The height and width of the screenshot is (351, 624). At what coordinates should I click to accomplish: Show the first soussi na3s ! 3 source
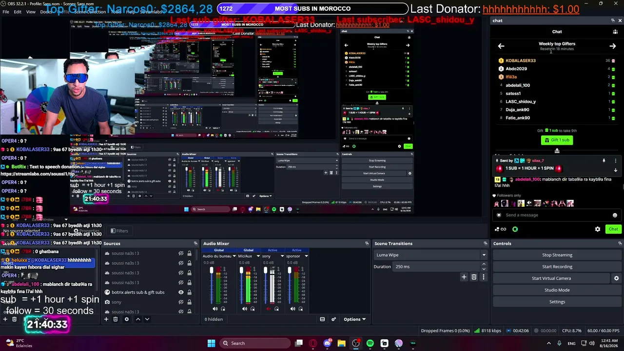[x=181, y=253]
